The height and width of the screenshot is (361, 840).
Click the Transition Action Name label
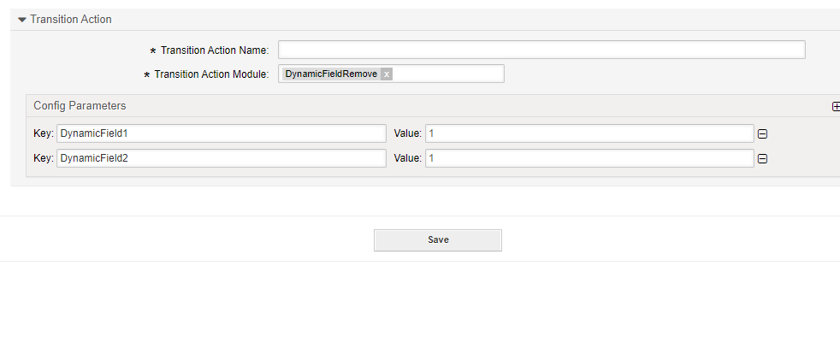215,50
